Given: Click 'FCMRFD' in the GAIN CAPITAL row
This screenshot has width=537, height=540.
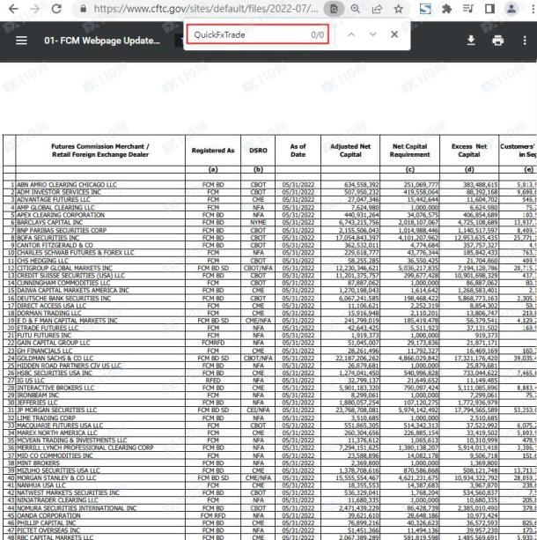Looking at the screenshot, I should coord(213,343).
